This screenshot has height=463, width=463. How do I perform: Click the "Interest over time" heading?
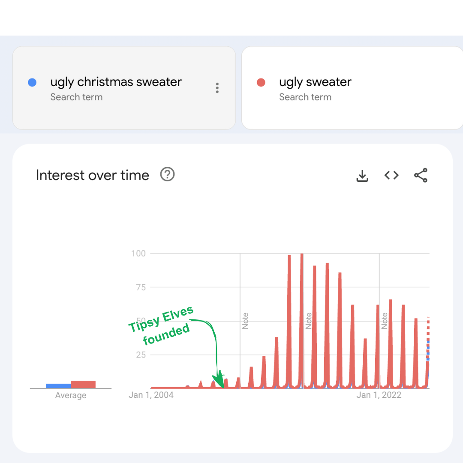coord(93,175)
